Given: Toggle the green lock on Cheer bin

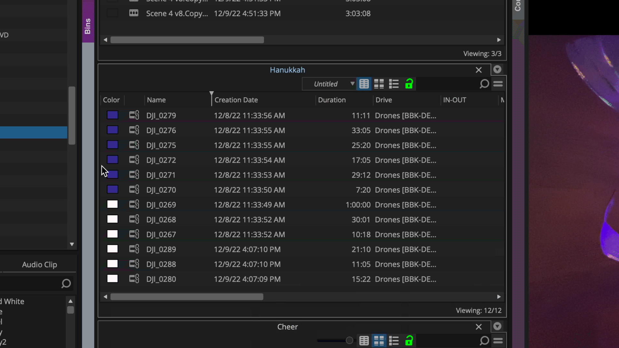Looking at the screenshot, I should tap(409, 341).
